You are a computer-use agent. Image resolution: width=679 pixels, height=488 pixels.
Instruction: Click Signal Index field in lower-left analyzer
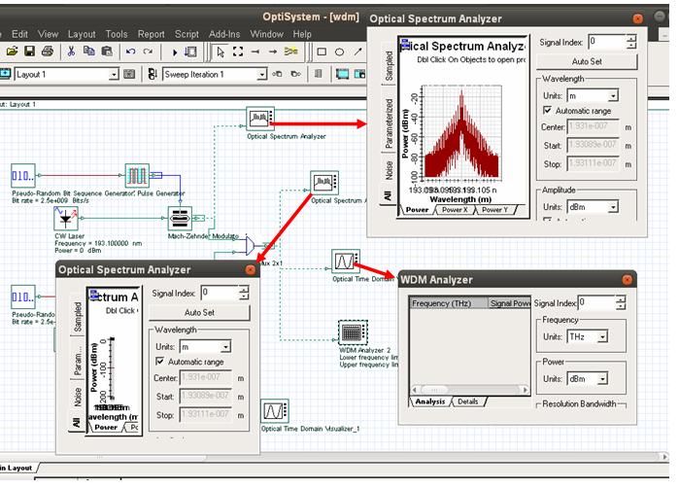click(x=220, y=293)
